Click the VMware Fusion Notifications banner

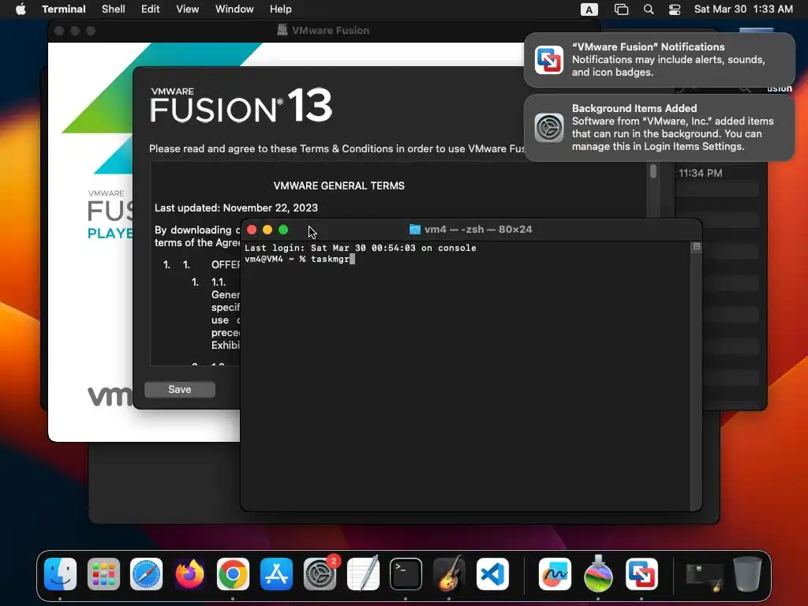(x=660, y=60)
